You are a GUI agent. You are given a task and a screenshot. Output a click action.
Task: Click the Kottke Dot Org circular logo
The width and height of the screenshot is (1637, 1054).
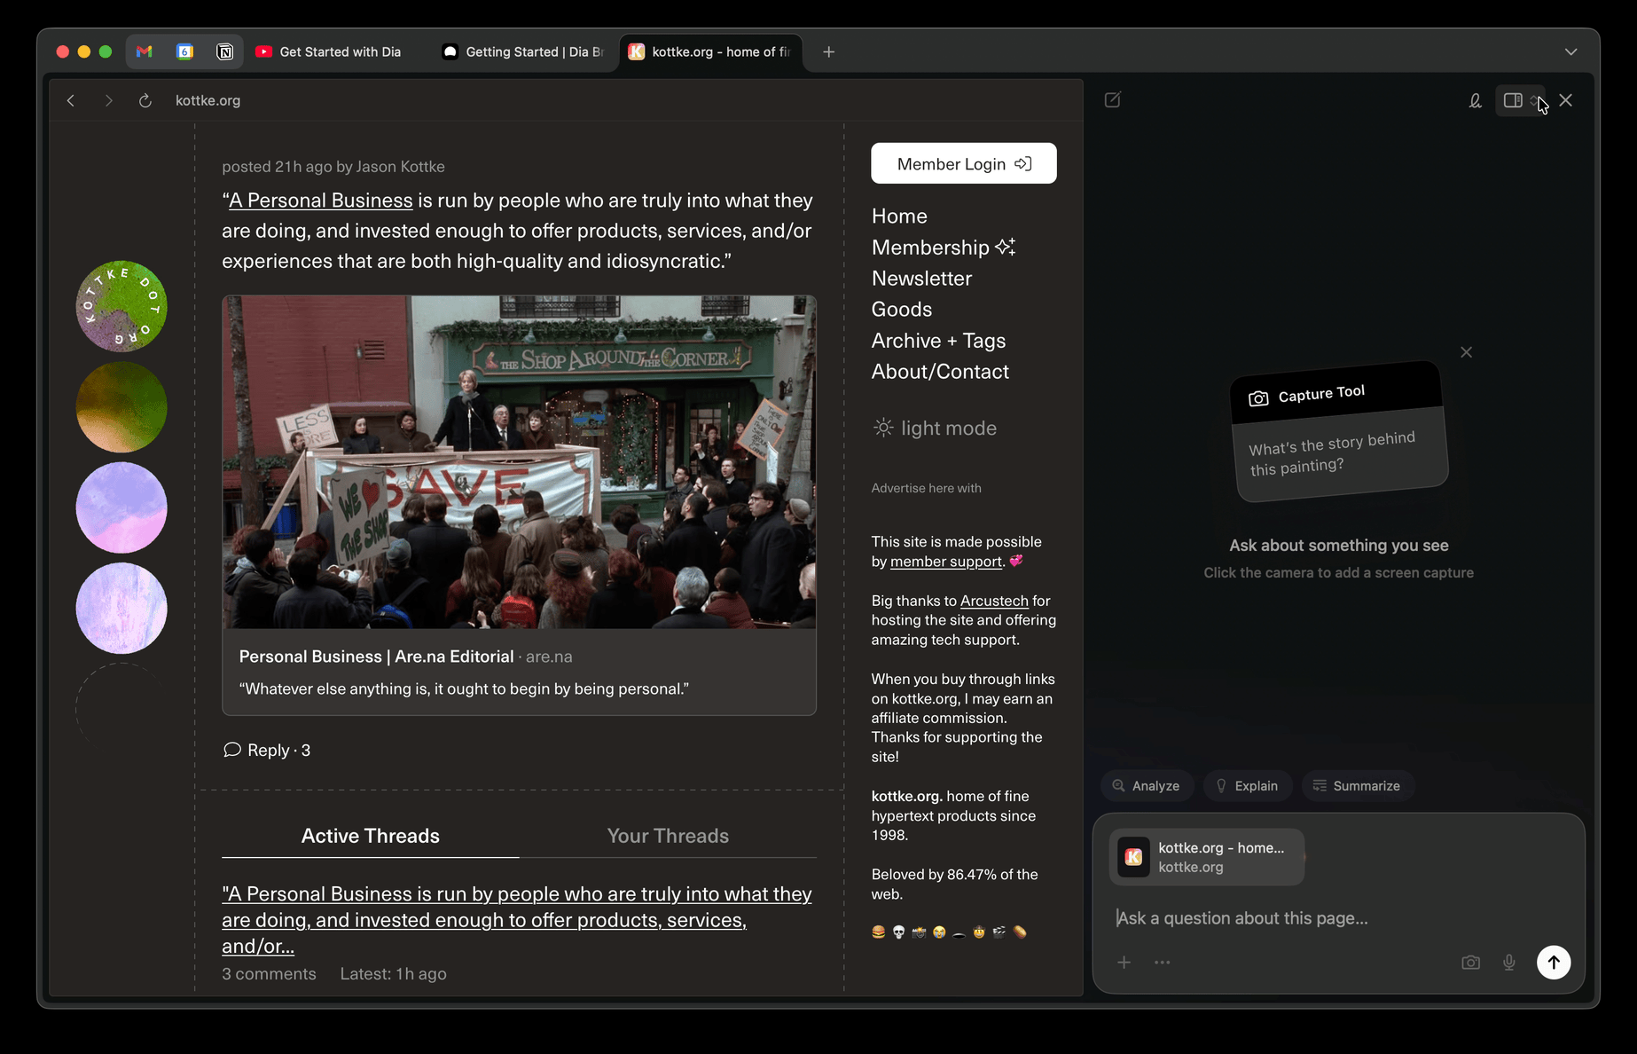tap(121, 306)
